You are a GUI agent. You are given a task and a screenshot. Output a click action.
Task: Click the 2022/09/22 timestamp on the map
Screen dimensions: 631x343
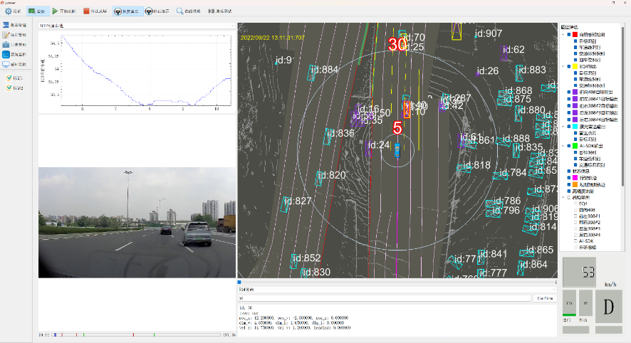click(273, 38)
